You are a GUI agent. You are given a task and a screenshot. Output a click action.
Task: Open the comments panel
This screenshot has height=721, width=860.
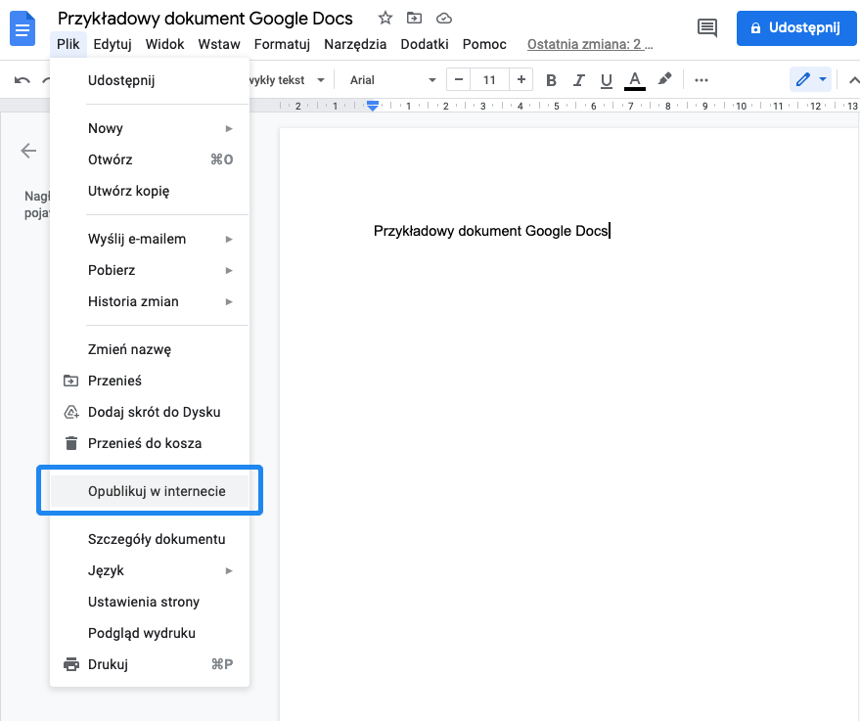707,28
